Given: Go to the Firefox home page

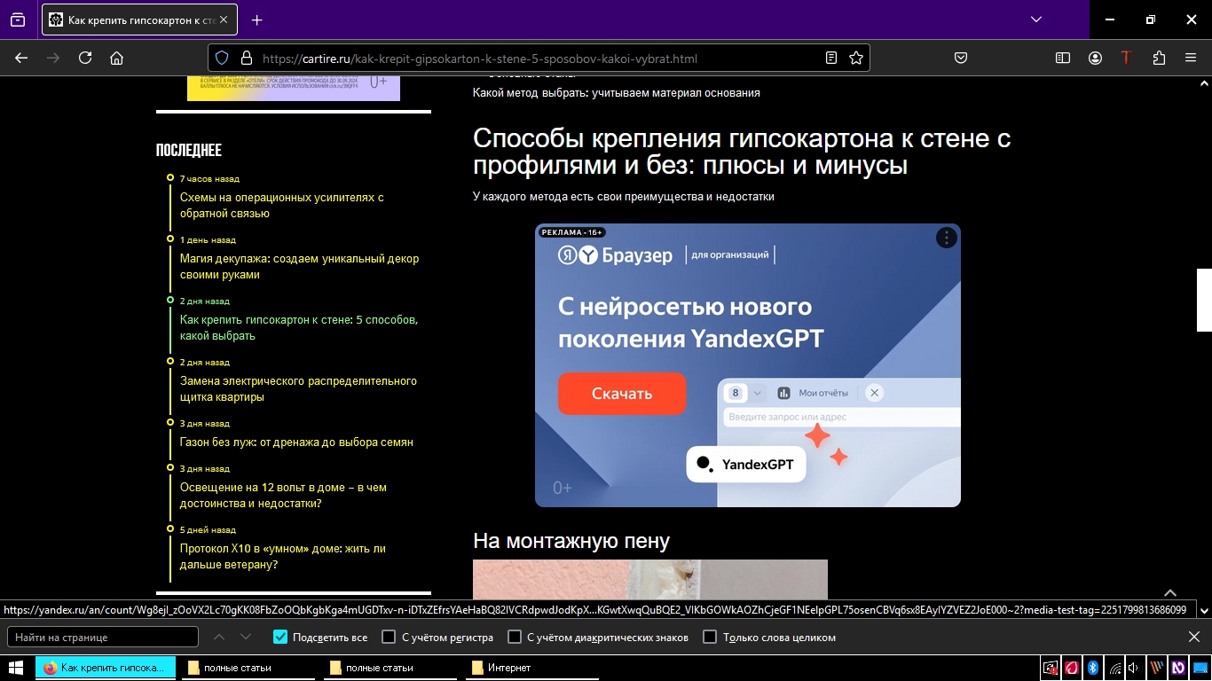Looking at the screenshot, I should pos(116,58).
